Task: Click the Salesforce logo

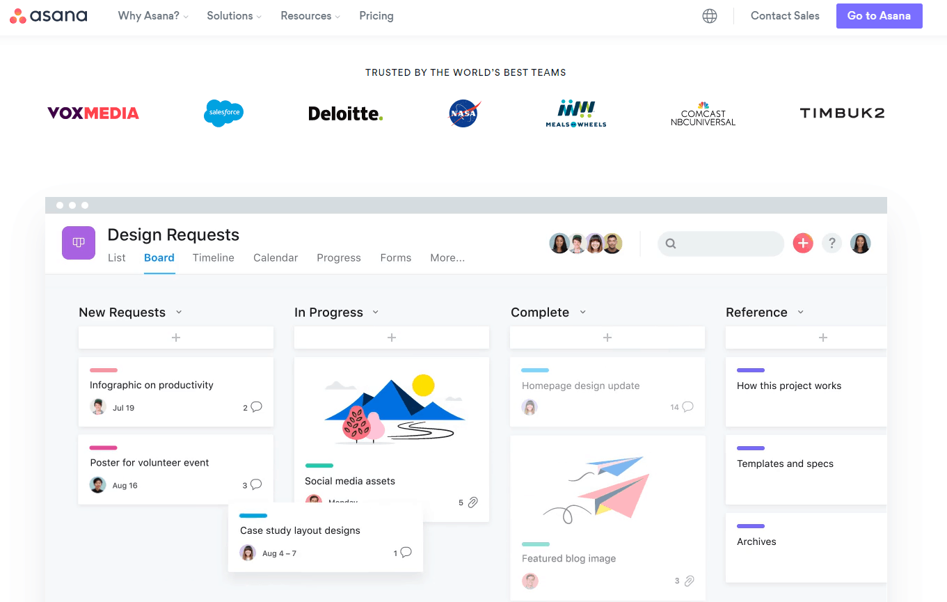Action: tap(224, 113)
